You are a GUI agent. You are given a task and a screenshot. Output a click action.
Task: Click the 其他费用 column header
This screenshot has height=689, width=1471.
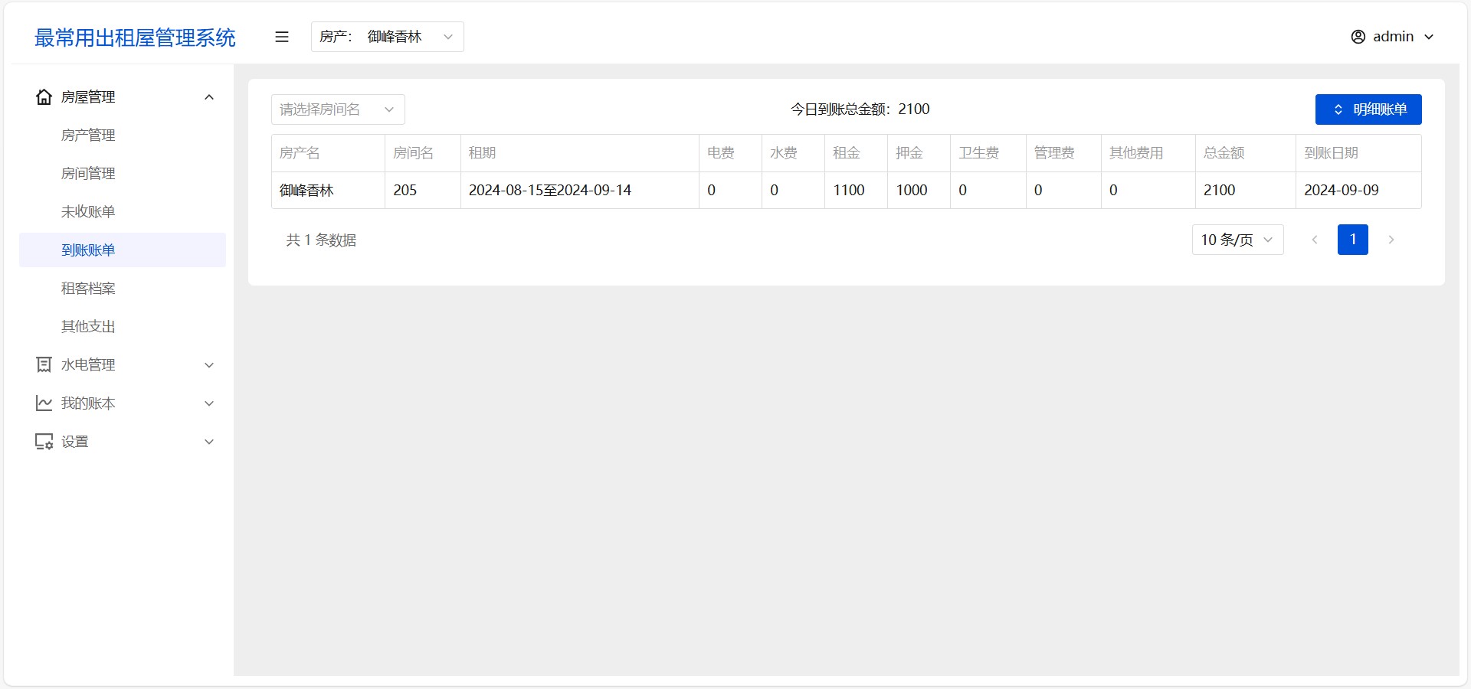click(x=1148, y=153)
